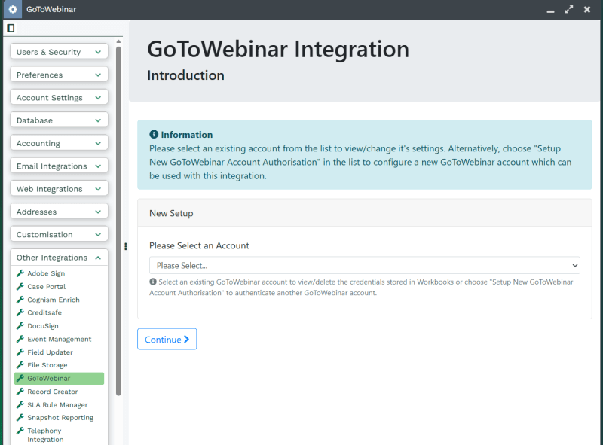Click the wrench icon next to File Storage

[x=20, y=365]
